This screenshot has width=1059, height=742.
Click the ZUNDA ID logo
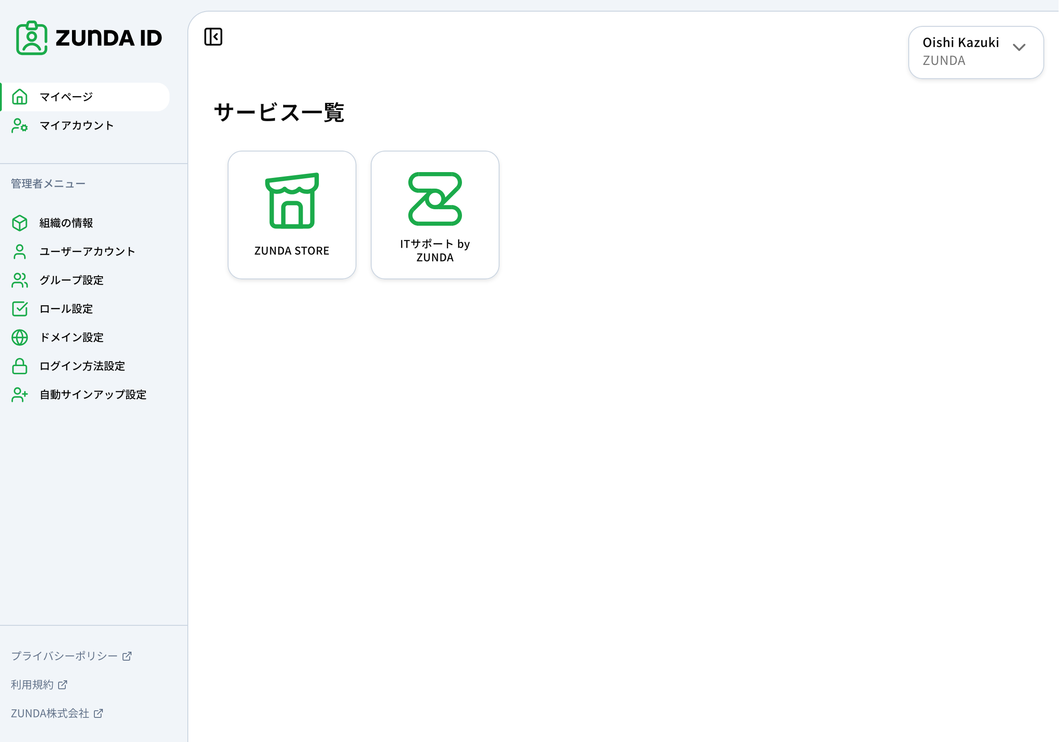89,38
